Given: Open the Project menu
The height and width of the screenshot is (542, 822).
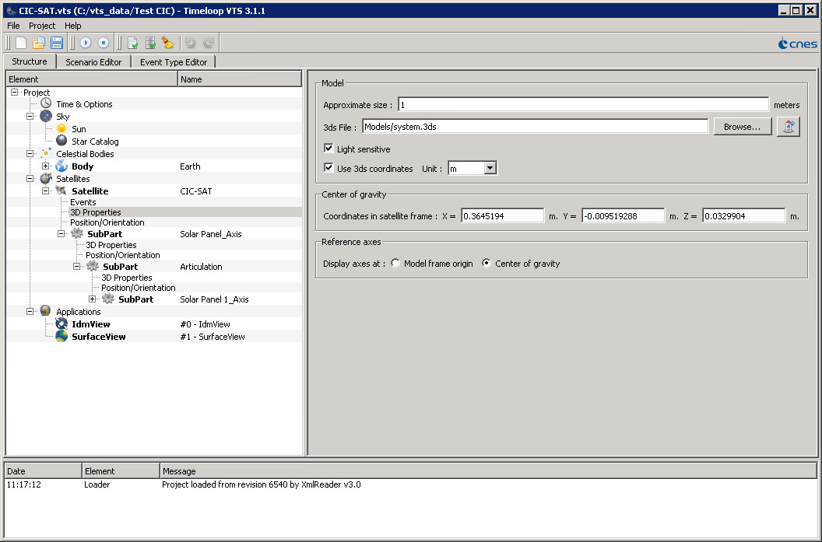Looking at the screenshot, I should [42, 26].
